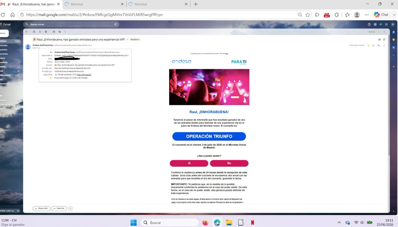Report this email as spam

[40, 32]
